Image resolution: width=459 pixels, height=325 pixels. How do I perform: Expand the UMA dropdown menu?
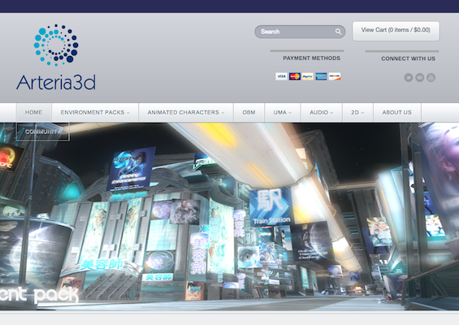283,112
